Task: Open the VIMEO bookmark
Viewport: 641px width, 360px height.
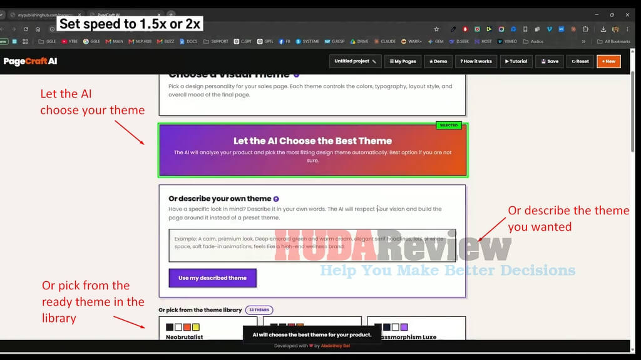Action: pos(507,41)
